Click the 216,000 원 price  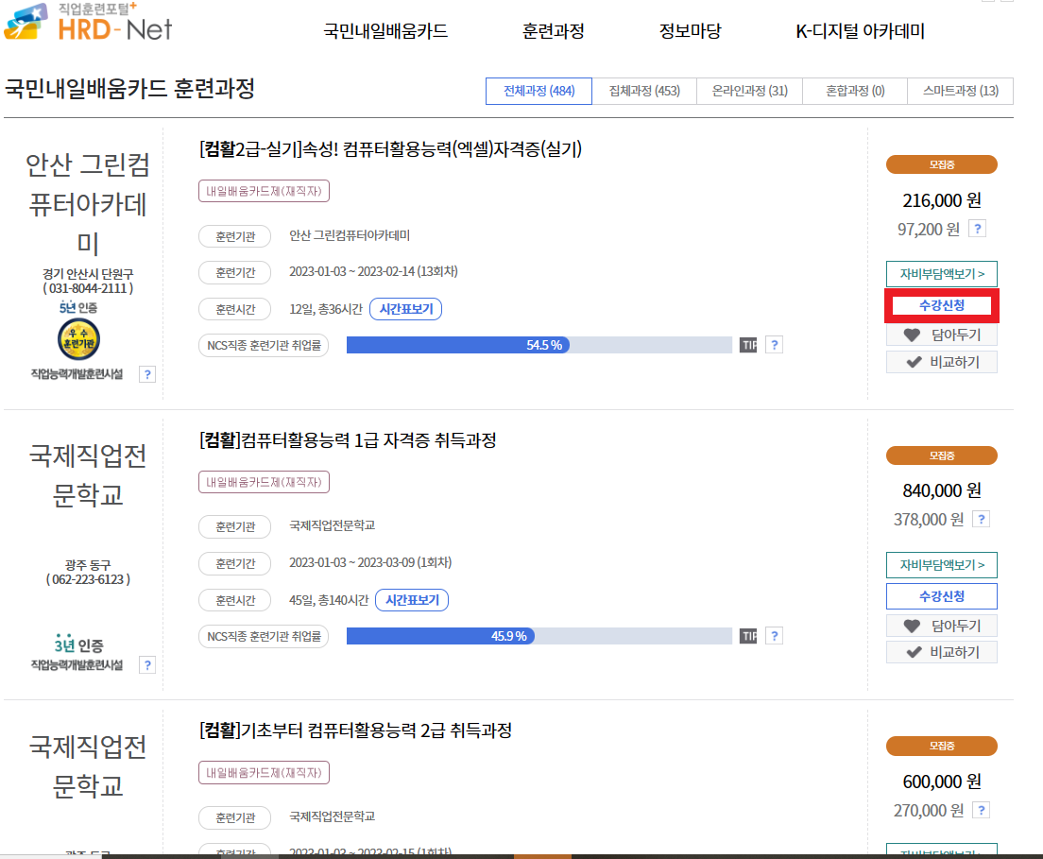point(941,200)
